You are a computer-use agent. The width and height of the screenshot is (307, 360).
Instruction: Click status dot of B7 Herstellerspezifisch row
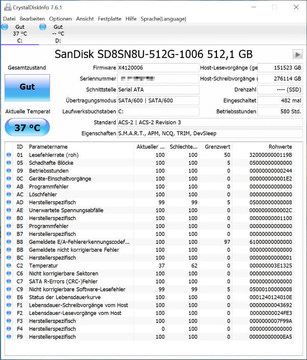coord(9,234)
